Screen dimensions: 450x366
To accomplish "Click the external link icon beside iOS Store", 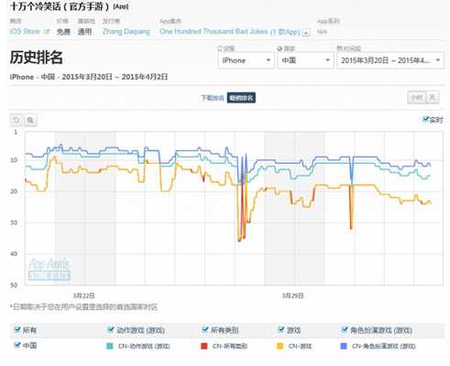I will (47, 31).
